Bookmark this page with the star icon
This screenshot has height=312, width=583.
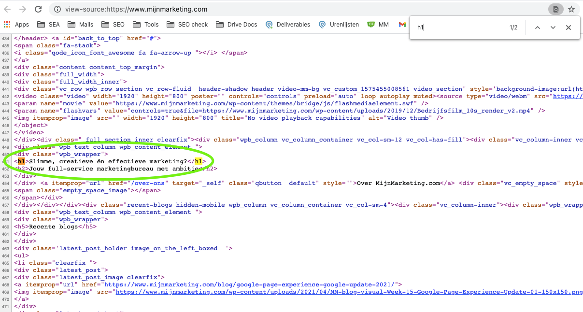click(571, 9)
